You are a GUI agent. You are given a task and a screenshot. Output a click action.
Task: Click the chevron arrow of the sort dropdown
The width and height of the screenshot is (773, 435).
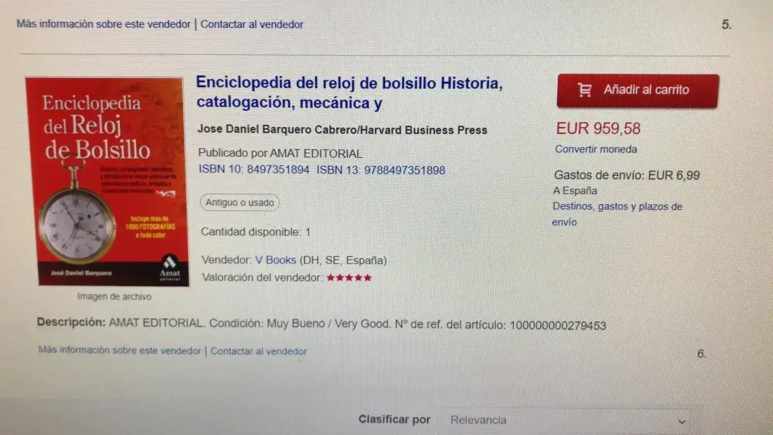tap(682, 421)
